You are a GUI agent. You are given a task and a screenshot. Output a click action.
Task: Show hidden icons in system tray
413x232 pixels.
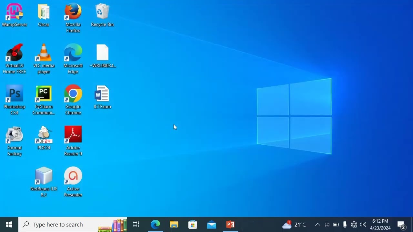tap(317, 225)
